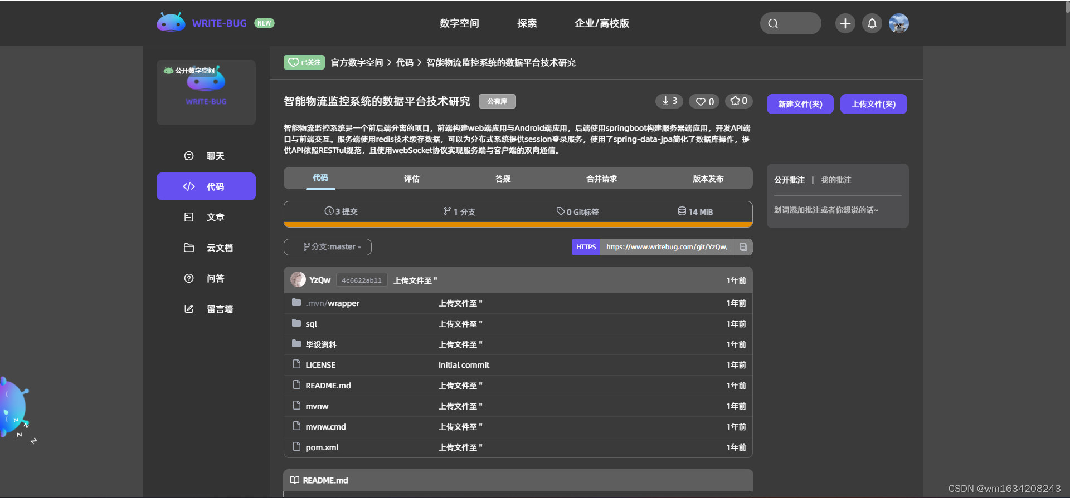
Task: Open the notifications bell
Action: click(x=872, y=23)
